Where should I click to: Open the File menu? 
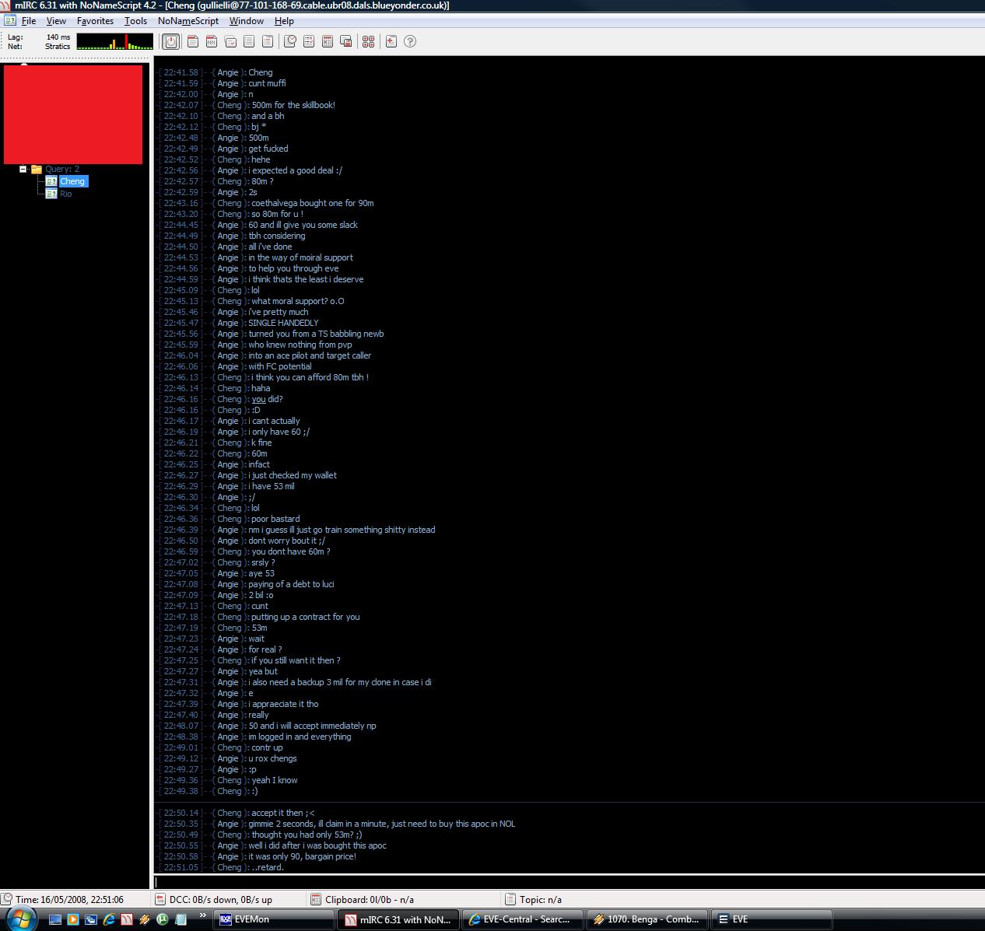pyautogui.click(x=29, y=21)
